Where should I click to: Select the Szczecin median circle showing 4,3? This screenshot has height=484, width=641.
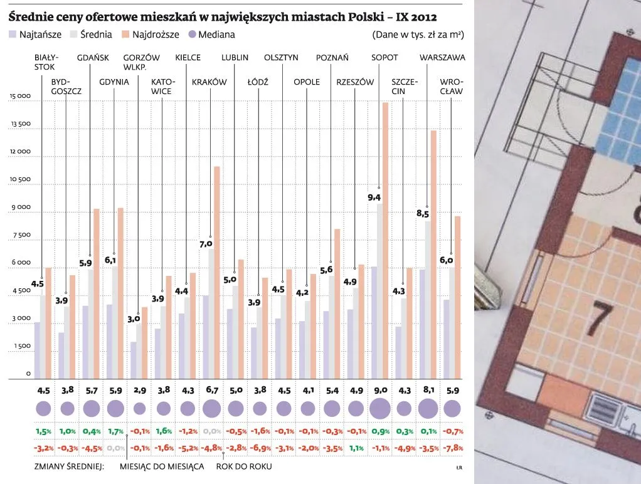404,409
